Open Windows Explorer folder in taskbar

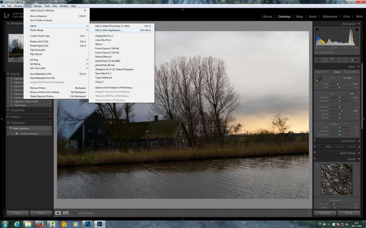28,224
